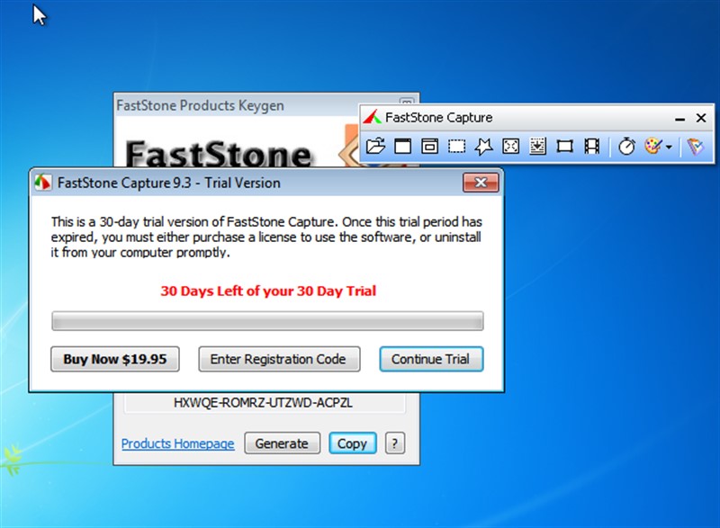Click the Buy Now $19.95 button
The width and height of the screenshot is (720, 528).
point(114,359)
